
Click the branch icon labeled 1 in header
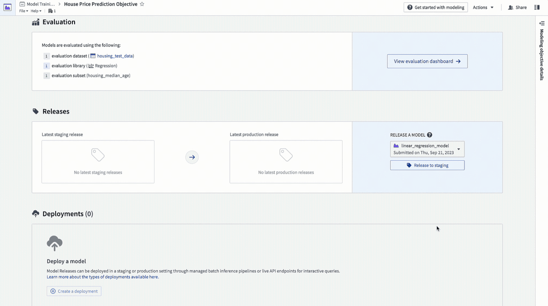coord(52,11)
